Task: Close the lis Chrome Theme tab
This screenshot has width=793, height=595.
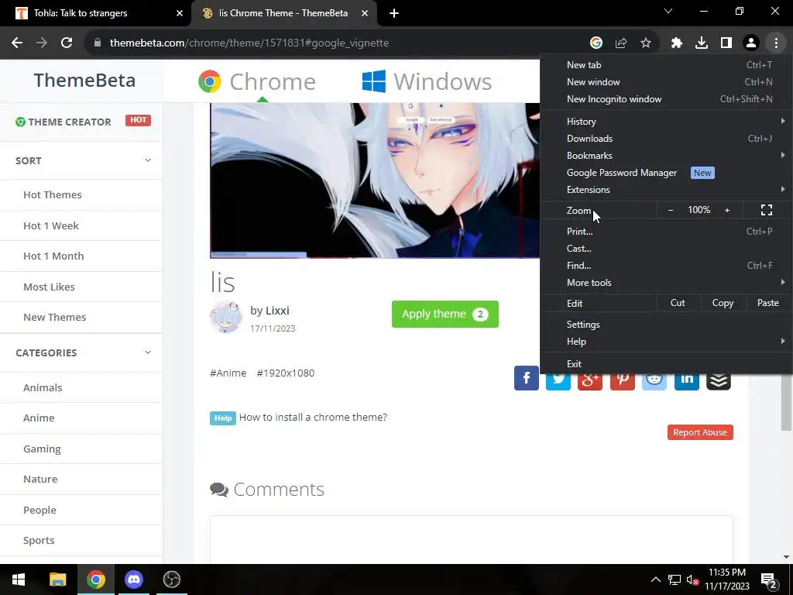Action: tap(365, 14)
